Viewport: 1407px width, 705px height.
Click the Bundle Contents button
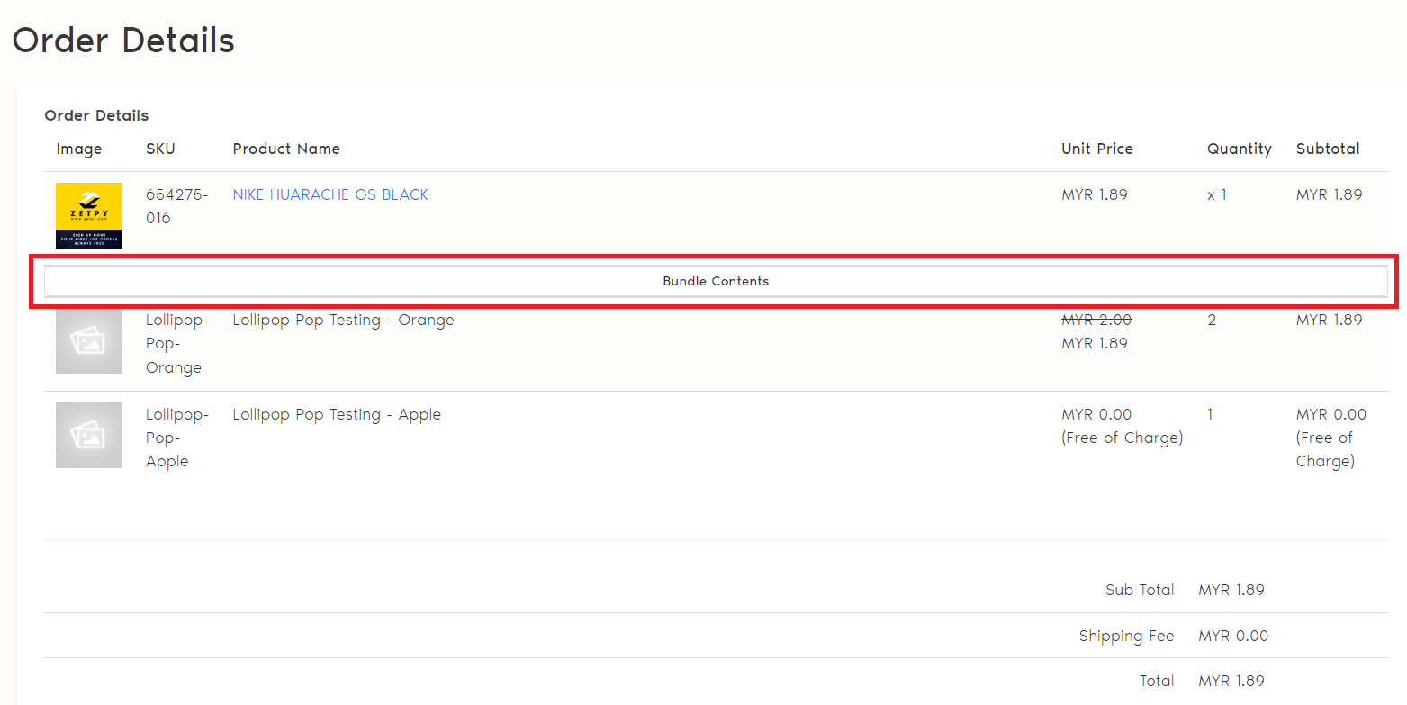716,281
